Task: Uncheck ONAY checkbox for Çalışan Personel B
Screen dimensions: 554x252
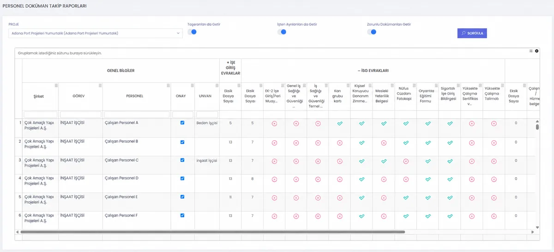Action: pos(182,142)
